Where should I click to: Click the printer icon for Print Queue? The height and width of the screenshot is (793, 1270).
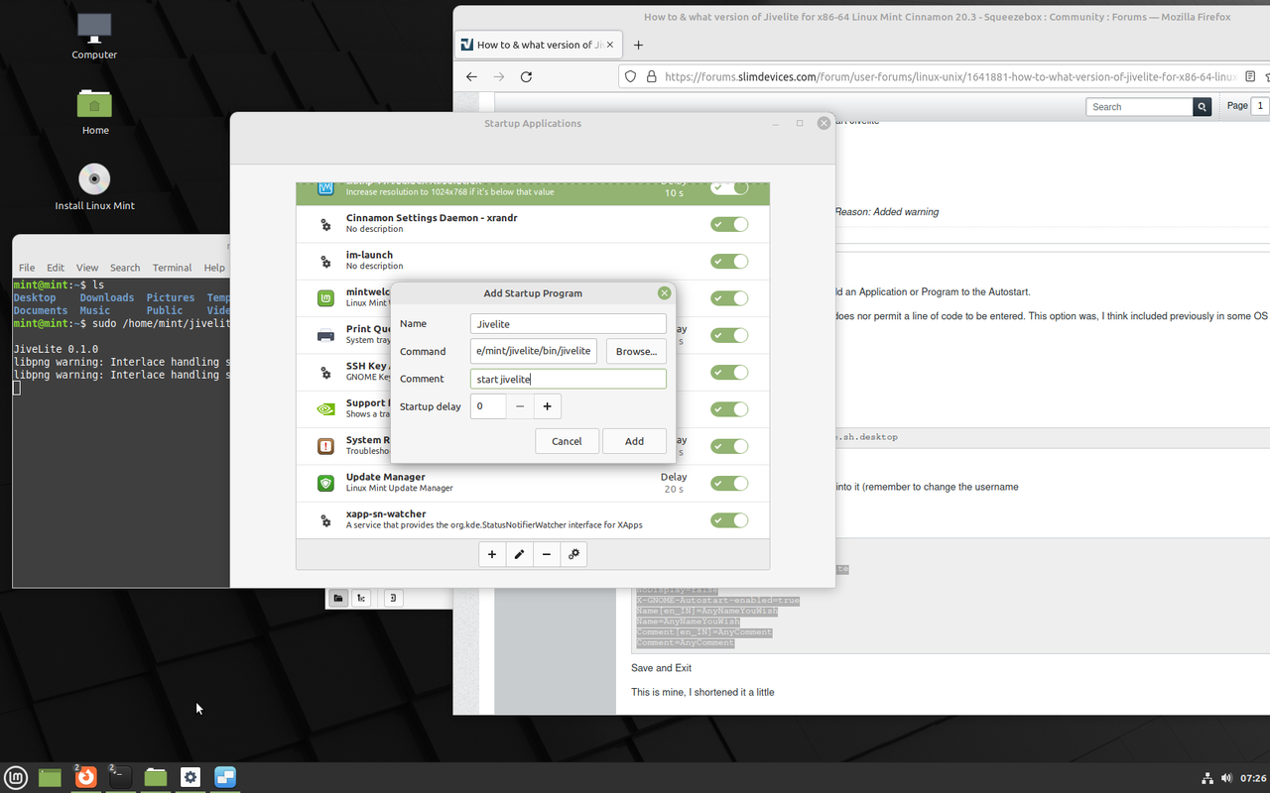(x=325, y=335)
